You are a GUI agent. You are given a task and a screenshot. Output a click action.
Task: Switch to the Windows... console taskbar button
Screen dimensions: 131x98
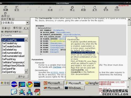[x=74, y=88]
